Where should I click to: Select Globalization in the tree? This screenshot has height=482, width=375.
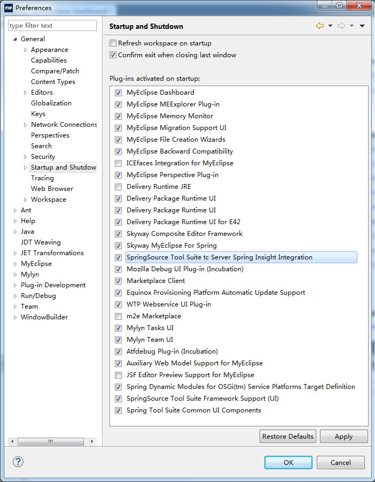[x=51, y=103]
